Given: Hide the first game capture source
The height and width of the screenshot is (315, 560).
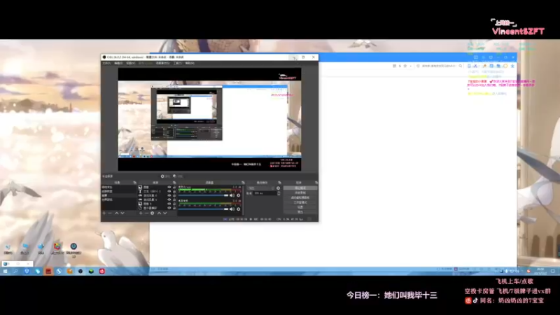Looking at the screenshot, I should click(x=169, y=195).
